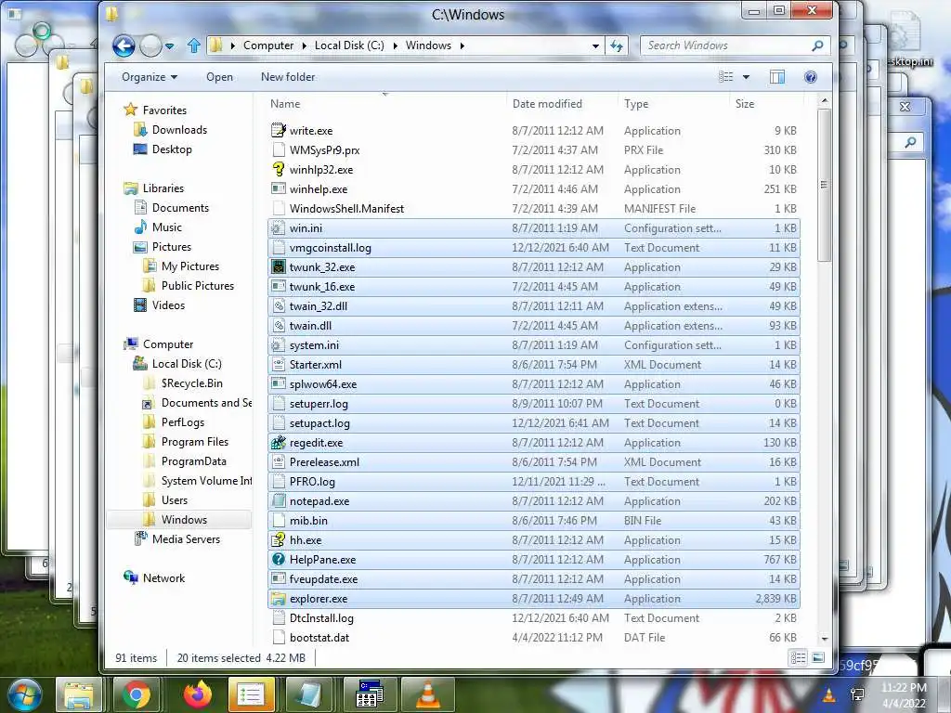
Task: Select the notepad.exe icon
Action: click(x=279, y=500)
